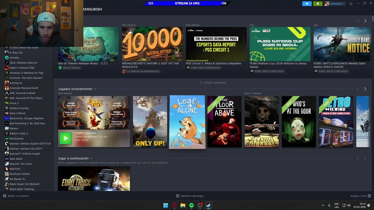374x210 pixels.
Task: Open Euro Truck Simulator 2 banner
Action: coord(94,178)
